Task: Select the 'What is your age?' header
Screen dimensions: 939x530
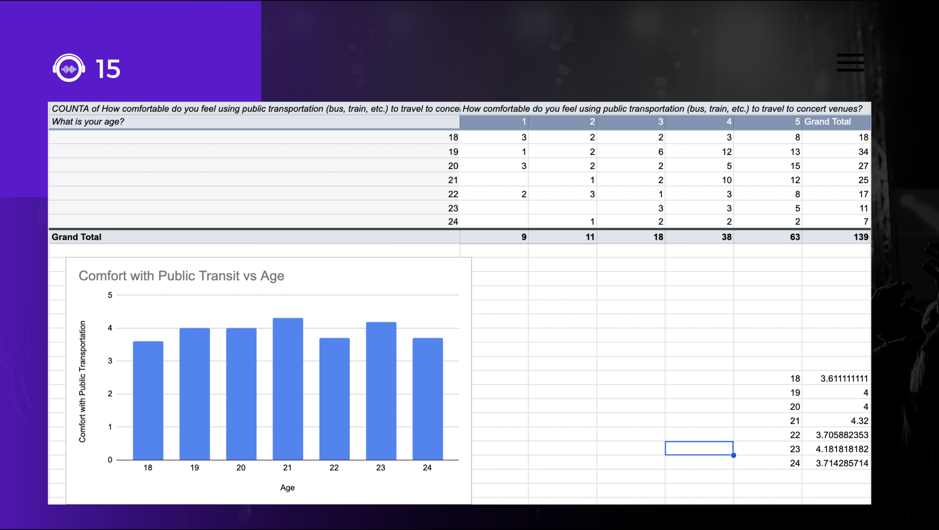Action: [88, 121]
